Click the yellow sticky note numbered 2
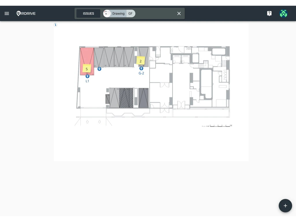The height and width of the screenshot is (222, 296). [x=140, y=61]
